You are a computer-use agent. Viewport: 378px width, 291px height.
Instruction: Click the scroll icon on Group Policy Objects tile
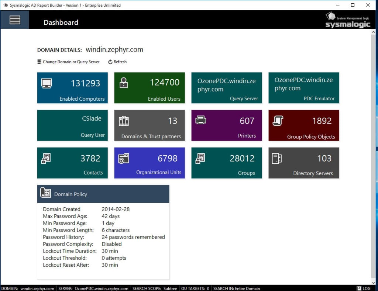[278, 121]
